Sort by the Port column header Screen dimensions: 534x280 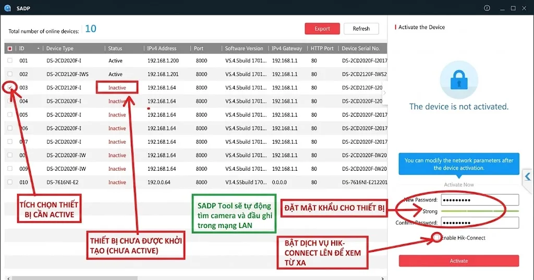[x=199, y=48]
